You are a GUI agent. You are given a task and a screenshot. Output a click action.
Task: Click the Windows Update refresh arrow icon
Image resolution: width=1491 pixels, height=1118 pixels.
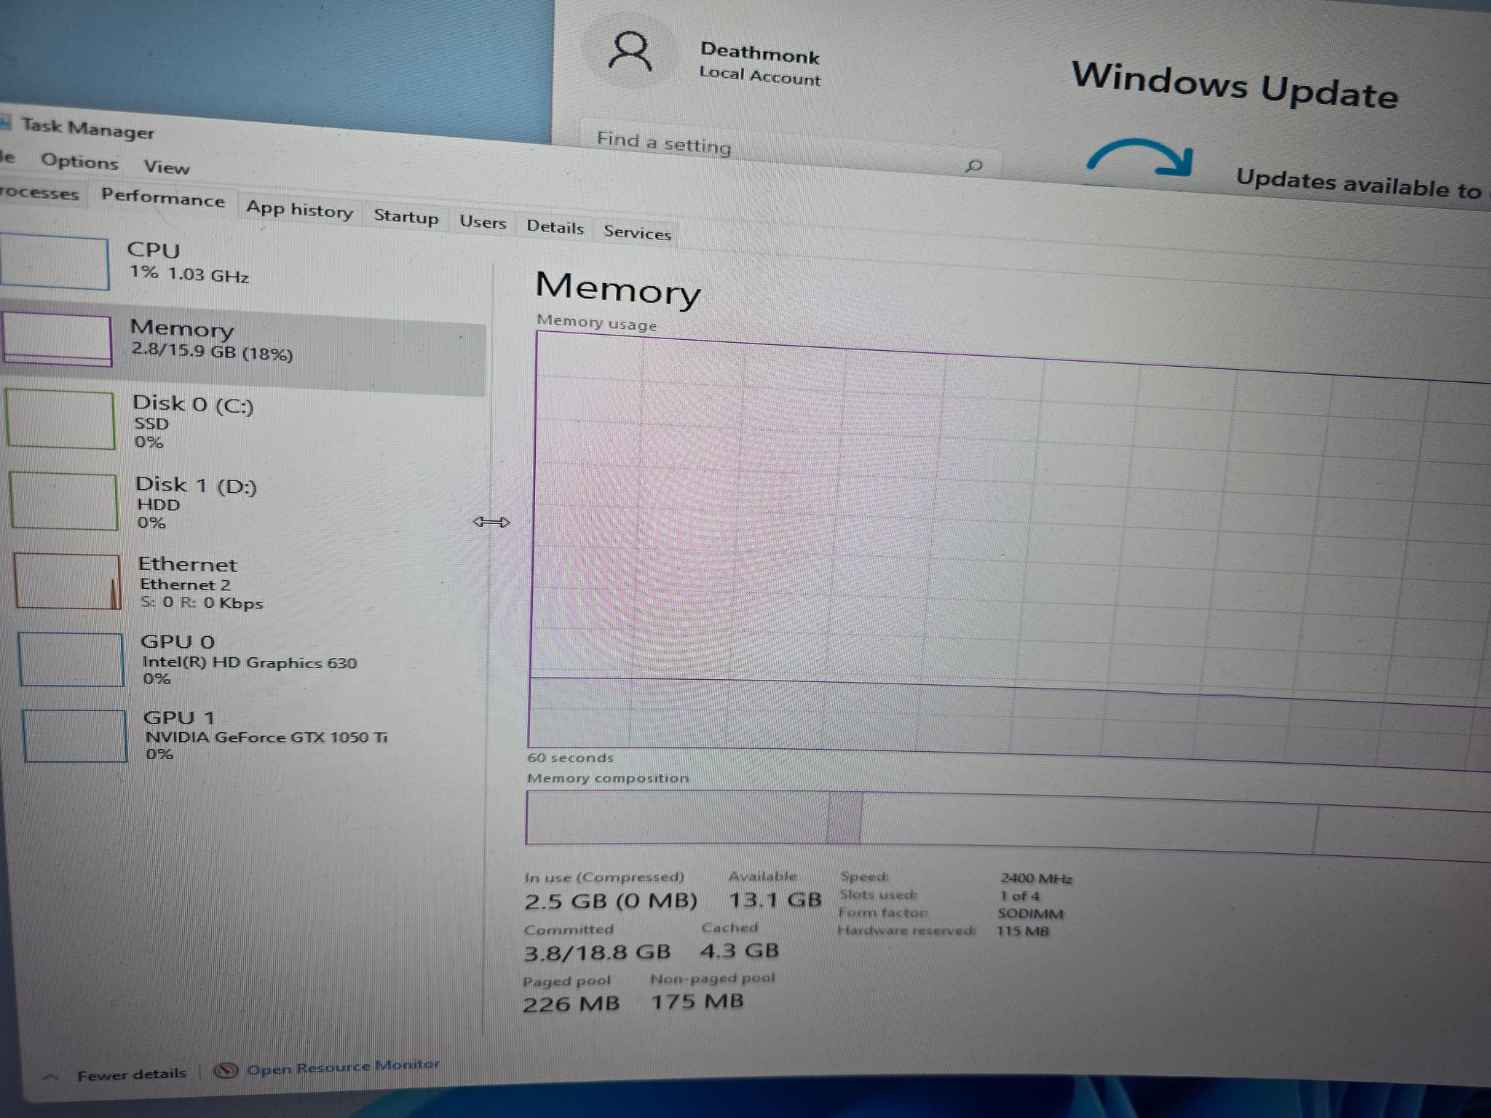tap(1140, 158)
